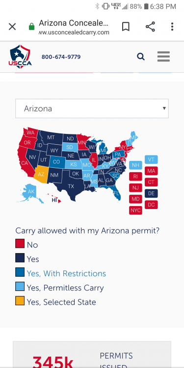Open the three-dot browser menu
Viewport: 184px width, 368px height.
click(x=172, y=27)
